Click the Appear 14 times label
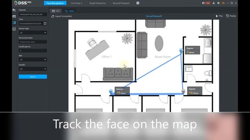 [x=195, y=91]
